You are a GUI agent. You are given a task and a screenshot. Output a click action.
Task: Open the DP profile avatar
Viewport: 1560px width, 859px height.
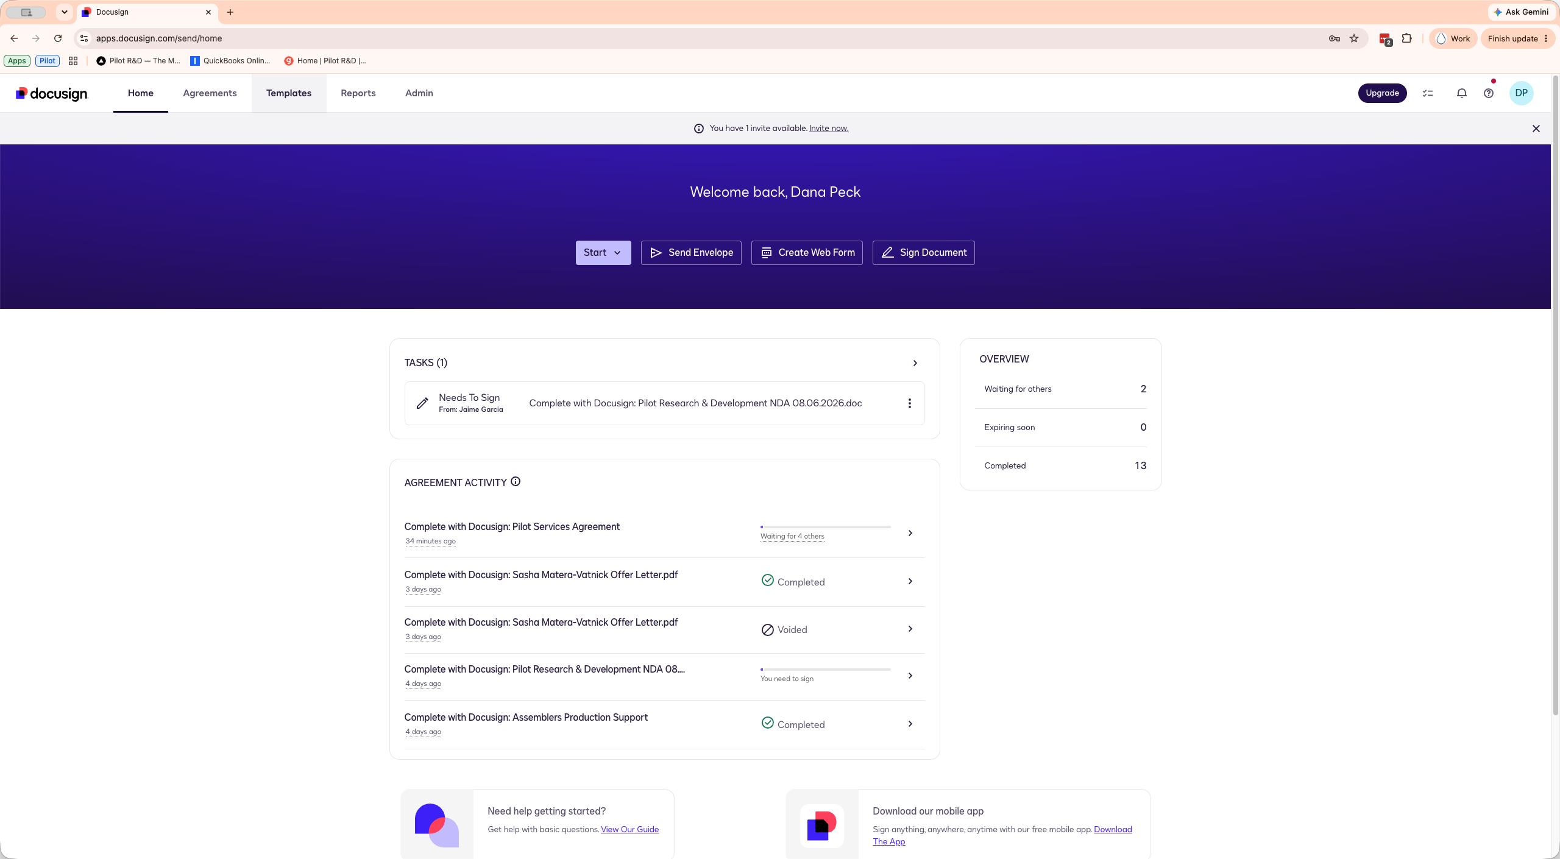1522,93
